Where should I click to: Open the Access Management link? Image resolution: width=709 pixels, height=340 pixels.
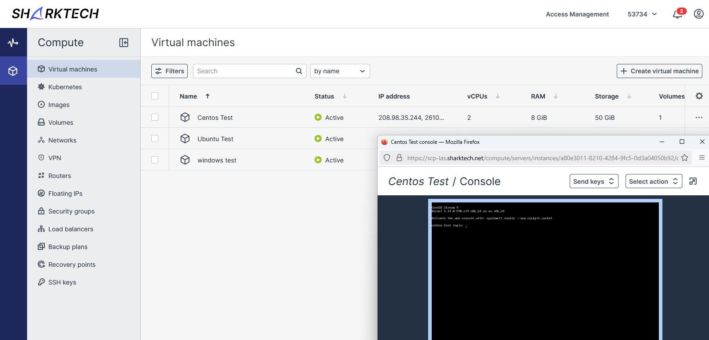577,14
